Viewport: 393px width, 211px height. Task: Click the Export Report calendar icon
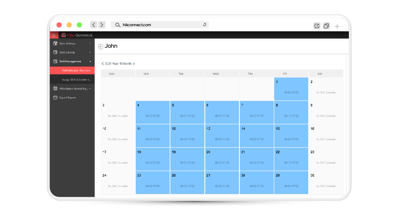click(55, 97)
